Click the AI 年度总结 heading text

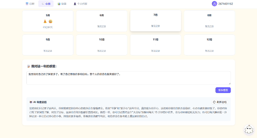click(40, 102)
